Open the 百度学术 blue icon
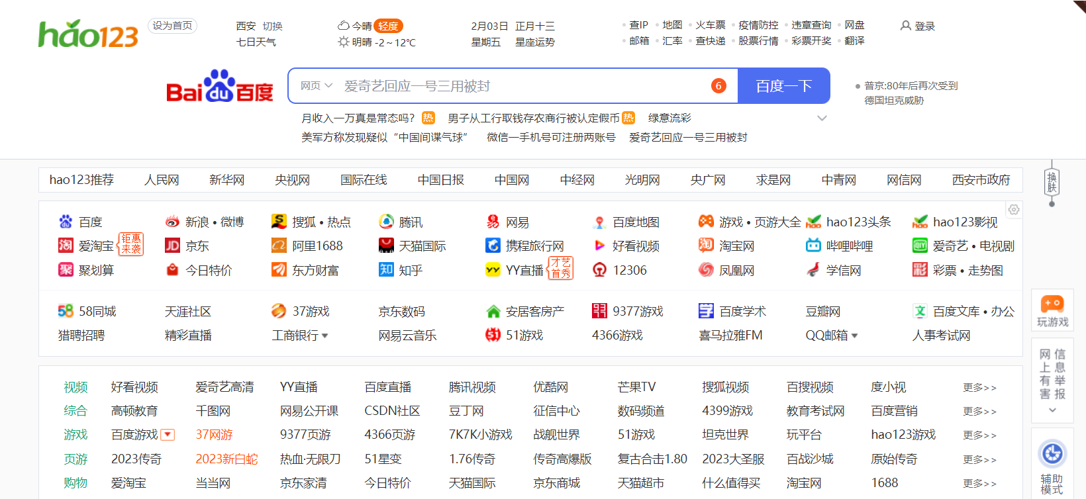This screenshot has height=499, width=1086. (707, 310)
